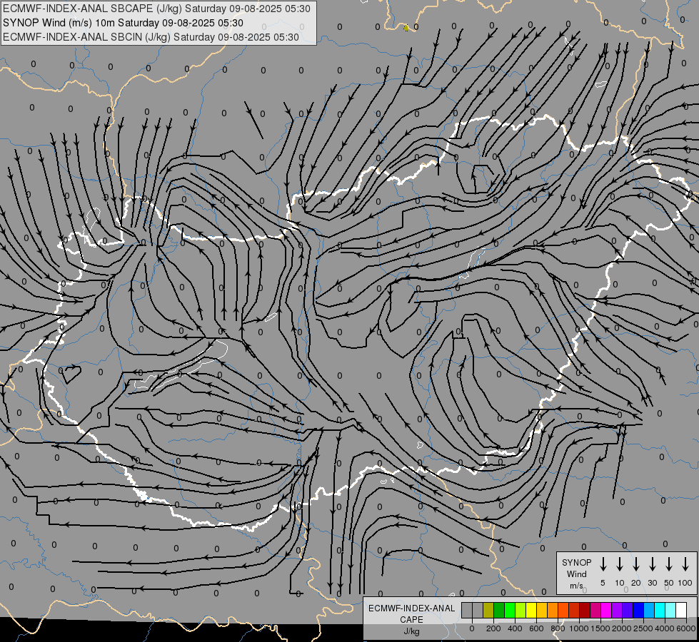Click the 20 m/s wind arrow in legend

635,564
